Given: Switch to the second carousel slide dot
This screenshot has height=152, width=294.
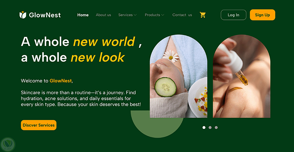Looking at the screenshot, I should click(x=210, y=127).
